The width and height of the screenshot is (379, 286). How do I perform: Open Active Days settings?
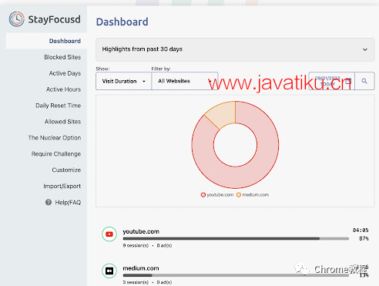[x=65, y=73]
